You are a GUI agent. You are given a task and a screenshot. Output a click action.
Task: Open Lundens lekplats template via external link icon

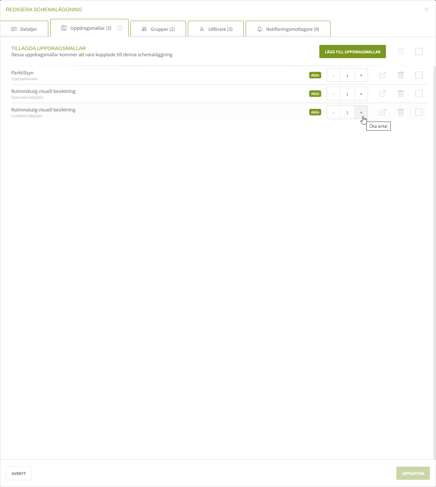coord(382,112)
